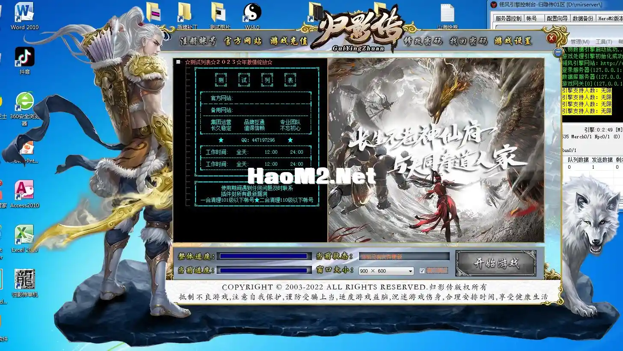Click the 翎风引擎控制台 title bar logo
623x351 pixels.
click(x=494, y=5)
